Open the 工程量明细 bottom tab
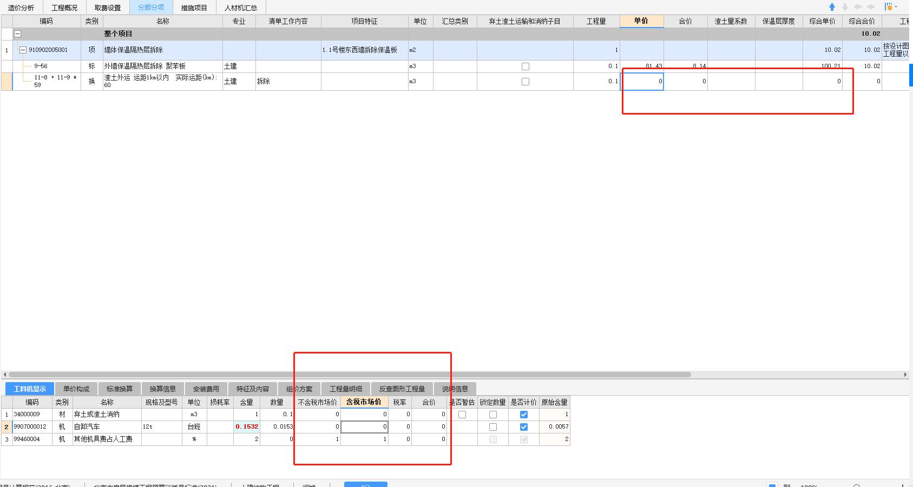 (x=346, y=389)
